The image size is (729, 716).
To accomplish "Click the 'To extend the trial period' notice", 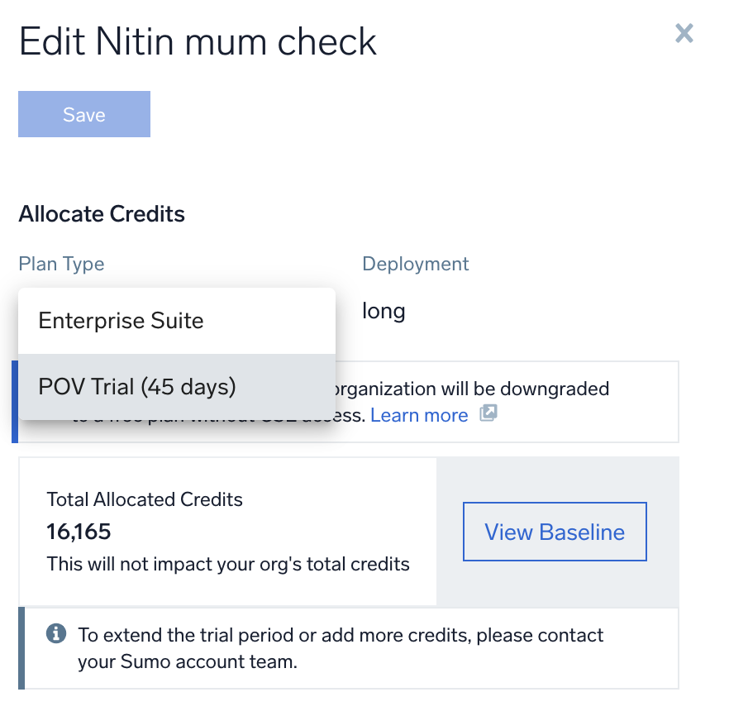I will (341, 635).
